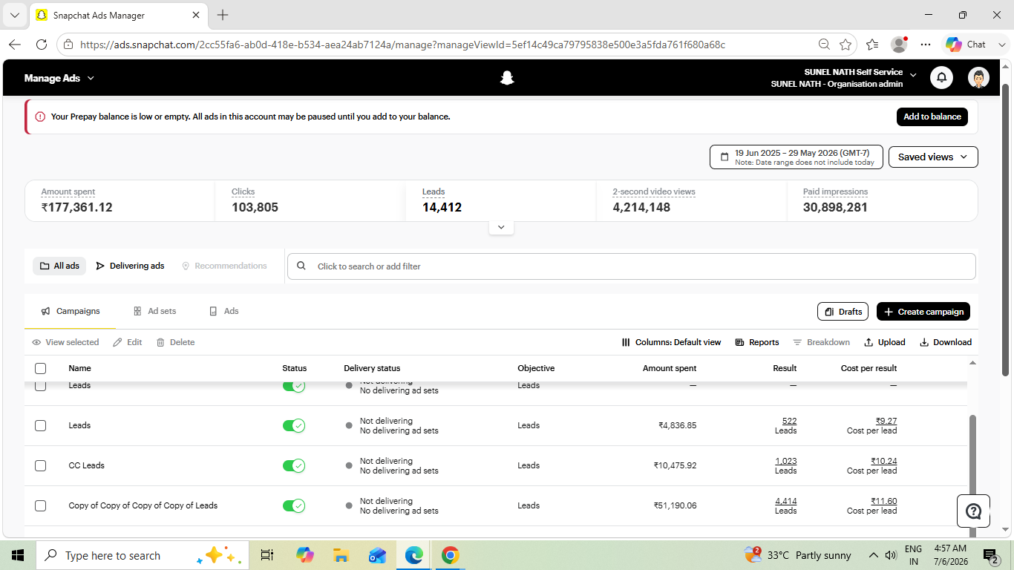Open Windows notification center icon
This screenshot has height=570, width=1014.
pyautogui.click(x=990, y=555)
